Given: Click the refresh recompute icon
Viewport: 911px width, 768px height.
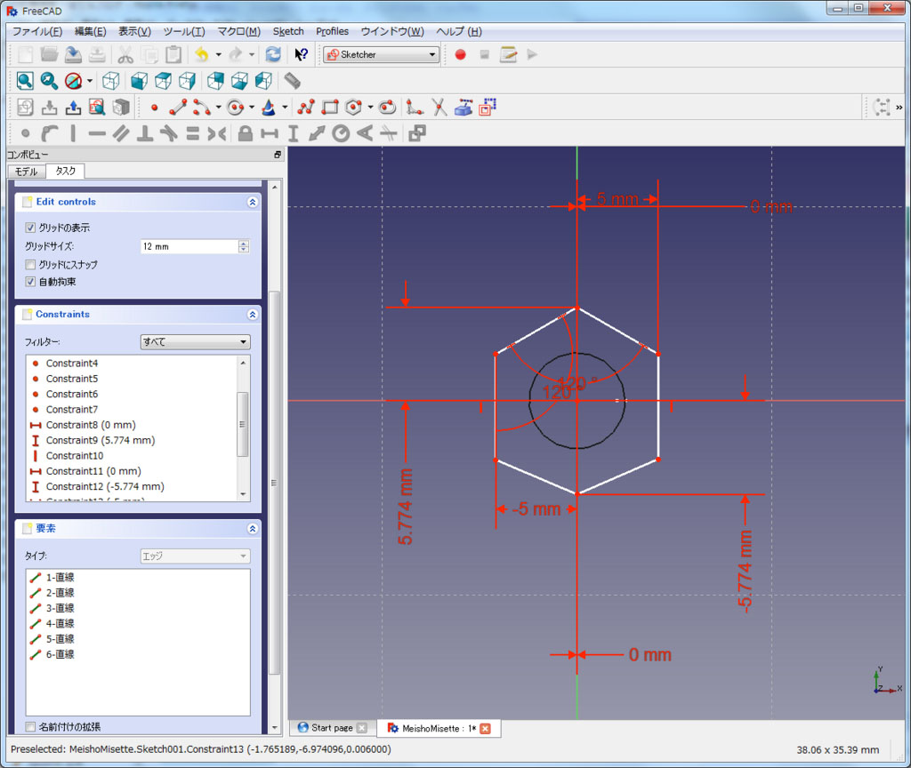Looking at the screenshot, I should point(273,54).
